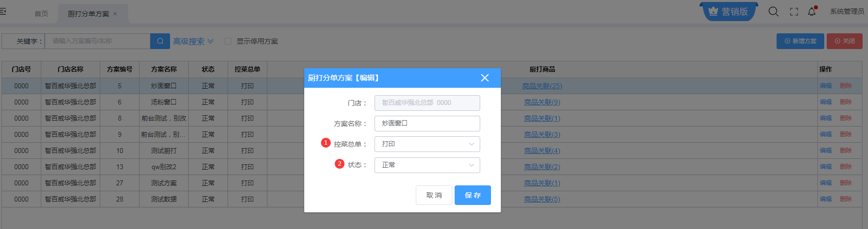Click the 新增方案 button
This screenshot has height=229, width=868.
coord(800,41)
